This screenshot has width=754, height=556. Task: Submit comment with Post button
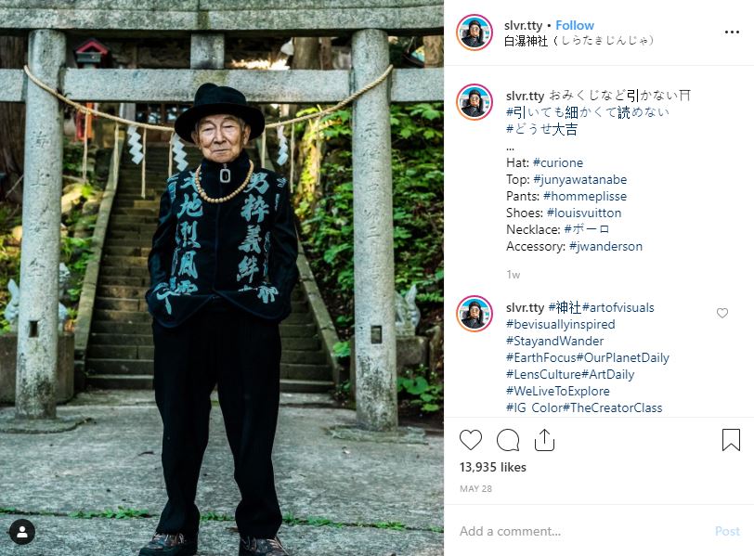[x=727, y=531]
